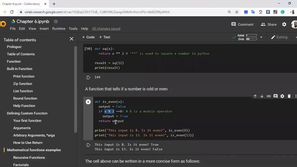Go to Round function entry
Viewport: 297px width, 167px height.
tap(25, 98)
